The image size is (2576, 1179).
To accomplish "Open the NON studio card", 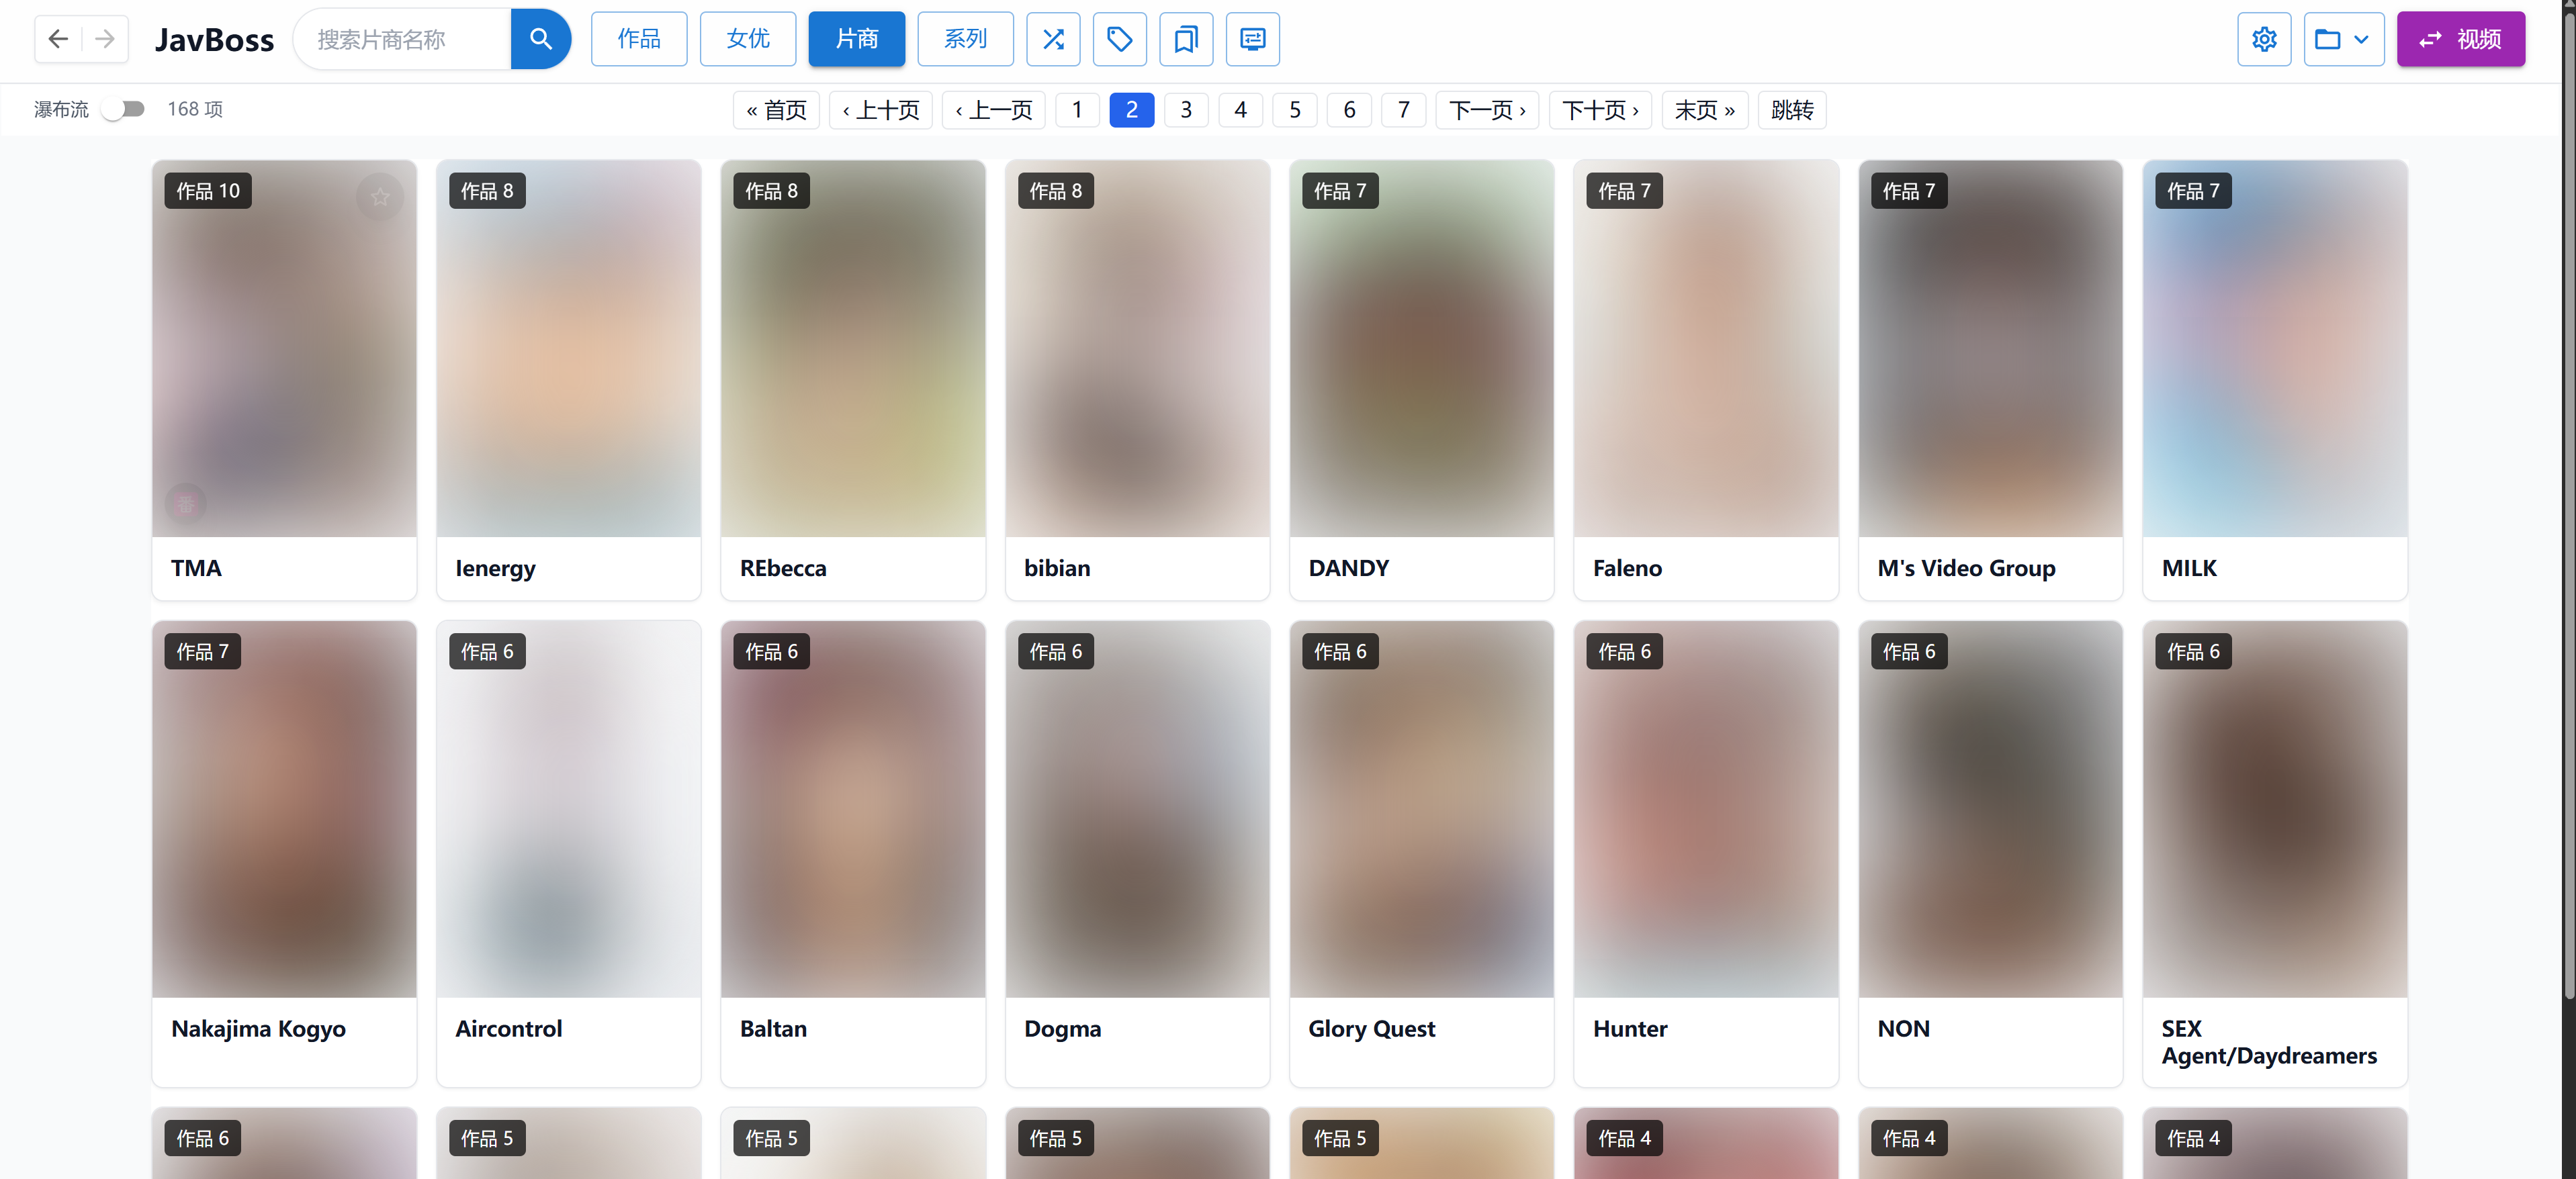I will tap(1990, 853).
